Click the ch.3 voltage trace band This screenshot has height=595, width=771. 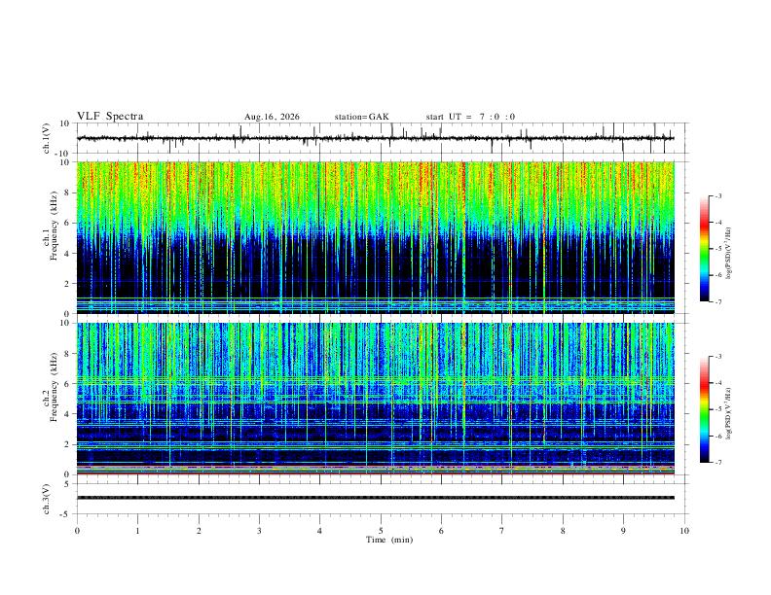tap(375, 498)
